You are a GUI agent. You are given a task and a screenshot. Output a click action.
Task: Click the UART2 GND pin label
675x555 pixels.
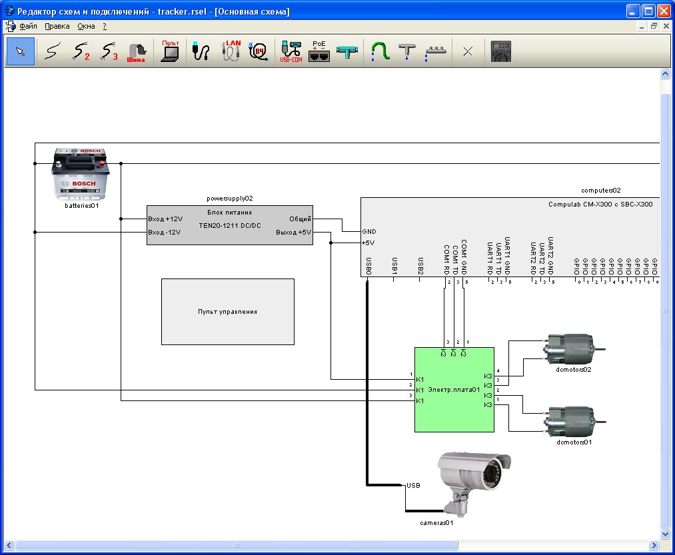[x=550, y=256]
